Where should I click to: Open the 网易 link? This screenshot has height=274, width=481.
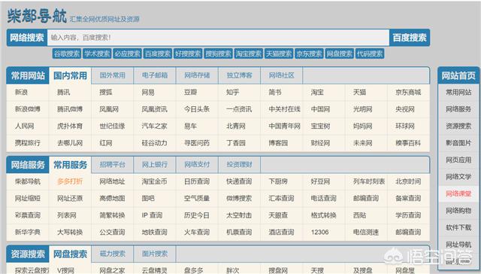pyautogui.click(x=148, y=92)
